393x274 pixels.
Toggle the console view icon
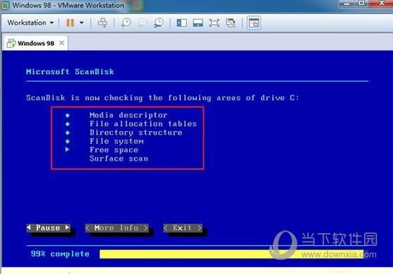click(254, 23)
